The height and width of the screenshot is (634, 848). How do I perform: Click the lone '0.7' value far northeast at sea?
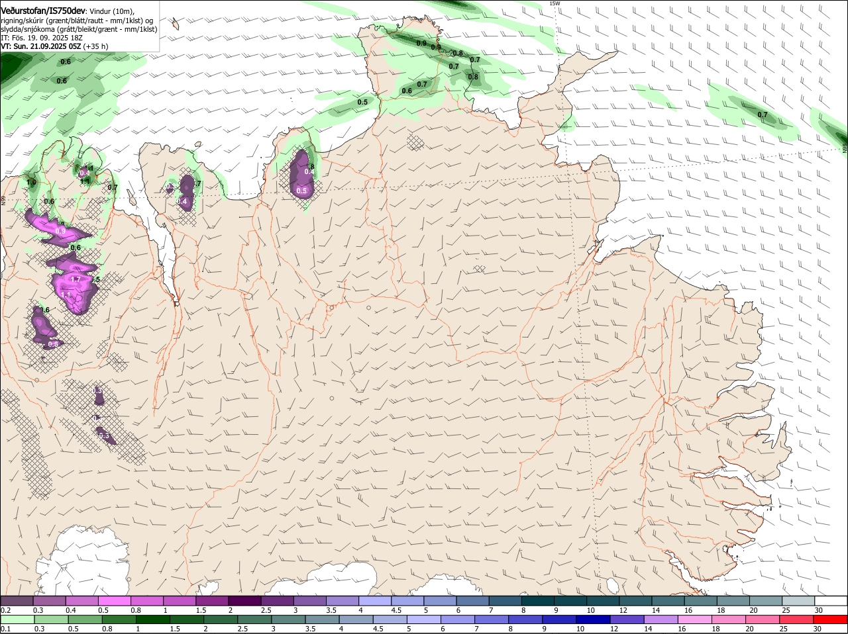point(763,114)
